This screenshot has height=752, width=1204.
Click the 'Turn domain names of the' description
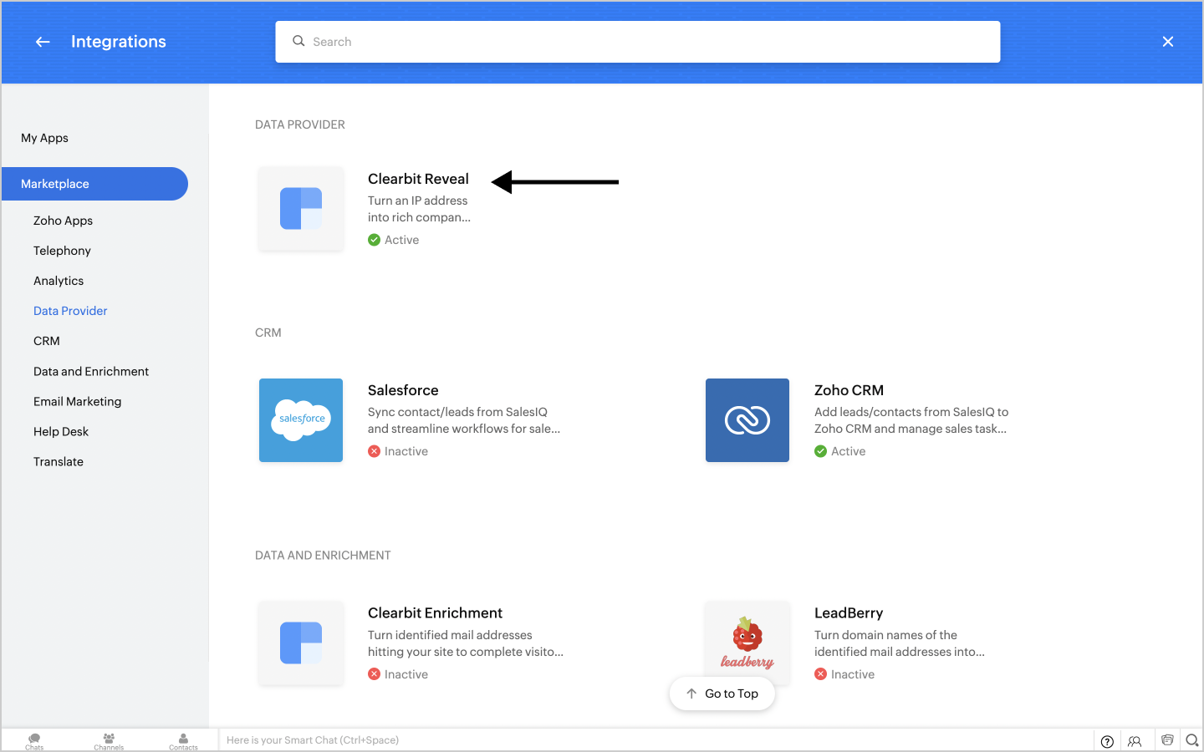[x=900, y=643]
